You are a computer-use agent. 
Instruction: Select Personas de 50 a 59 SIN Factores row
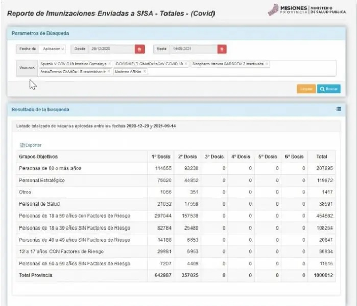tap(176, 264)
